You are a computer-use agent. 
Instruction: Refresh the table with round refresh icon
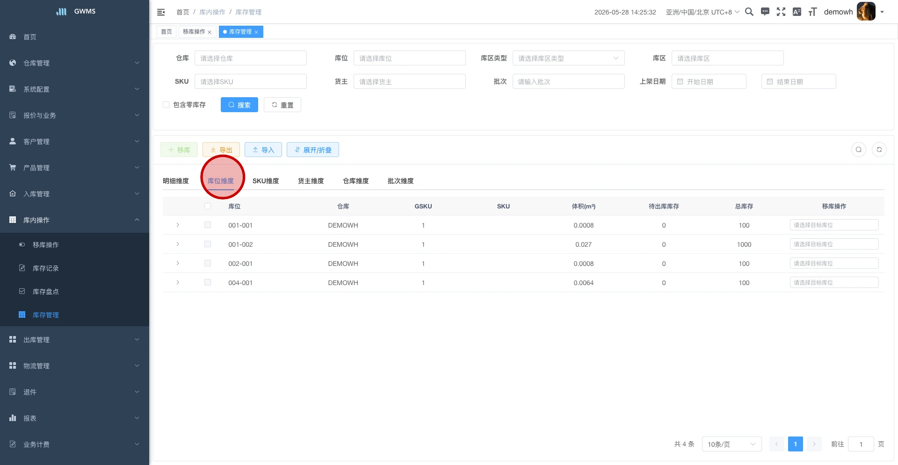[x=879, y=150]
